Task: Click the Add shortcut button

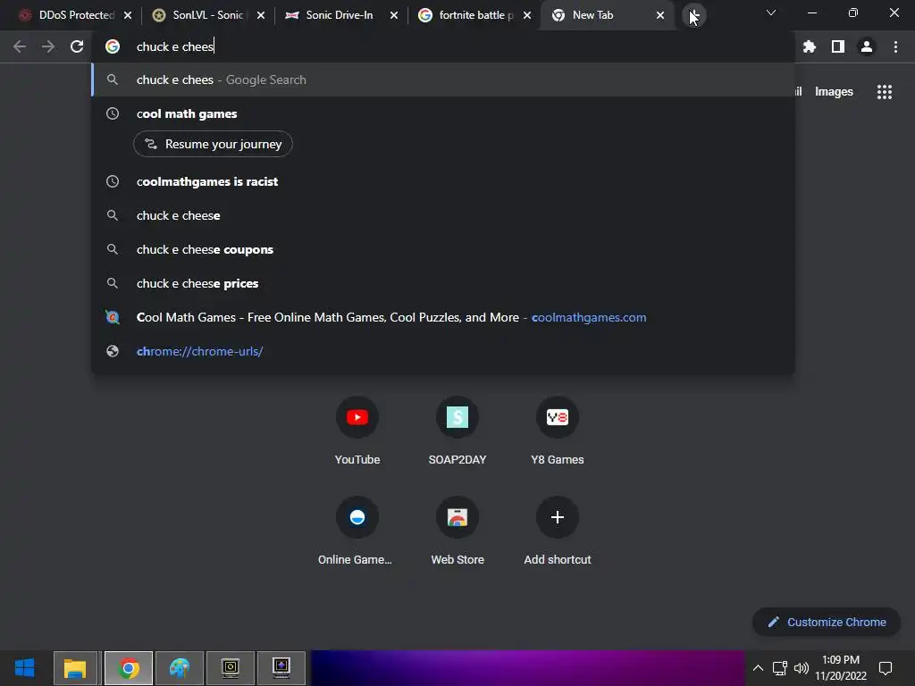Action: pos(558,531)
